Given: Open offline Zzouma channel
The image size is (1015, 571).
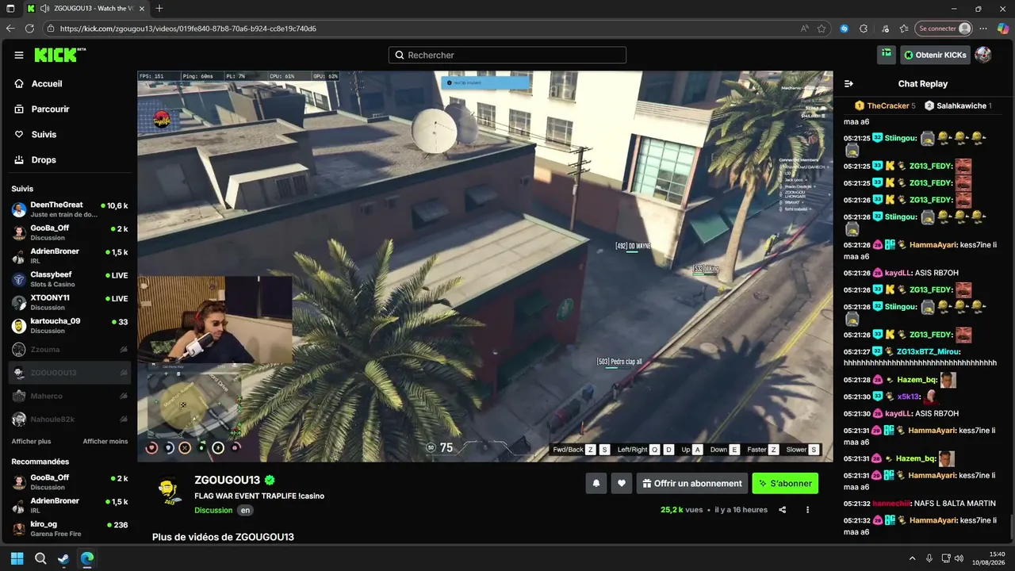Looking at the screenshot, I should (x=70, y=350).
